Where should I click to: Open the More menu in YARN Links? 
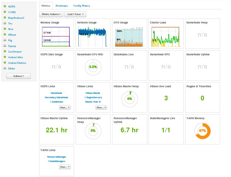[65, 167]
